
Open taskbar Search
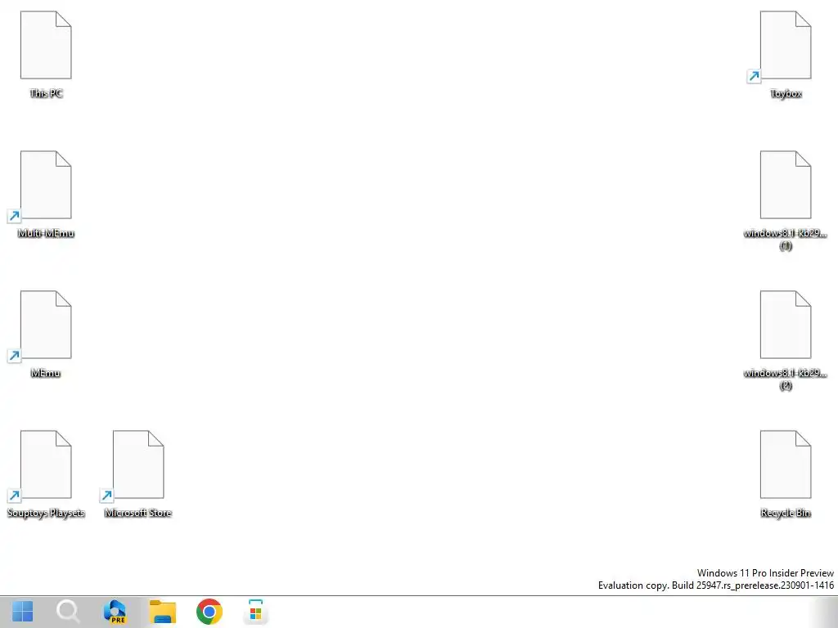point(69,612)
